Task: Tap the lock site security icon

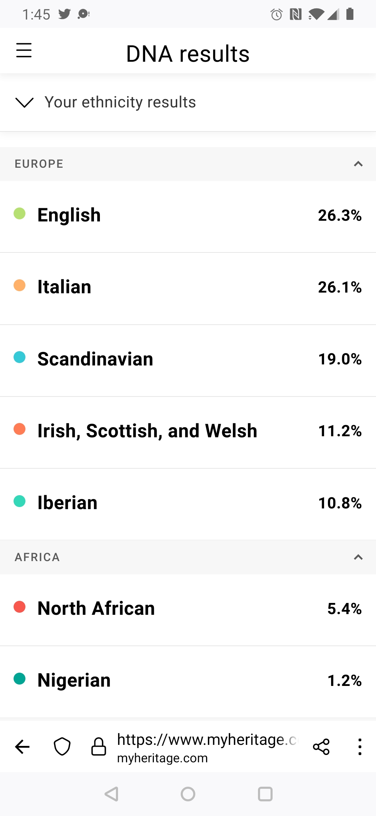Action: 99,747
